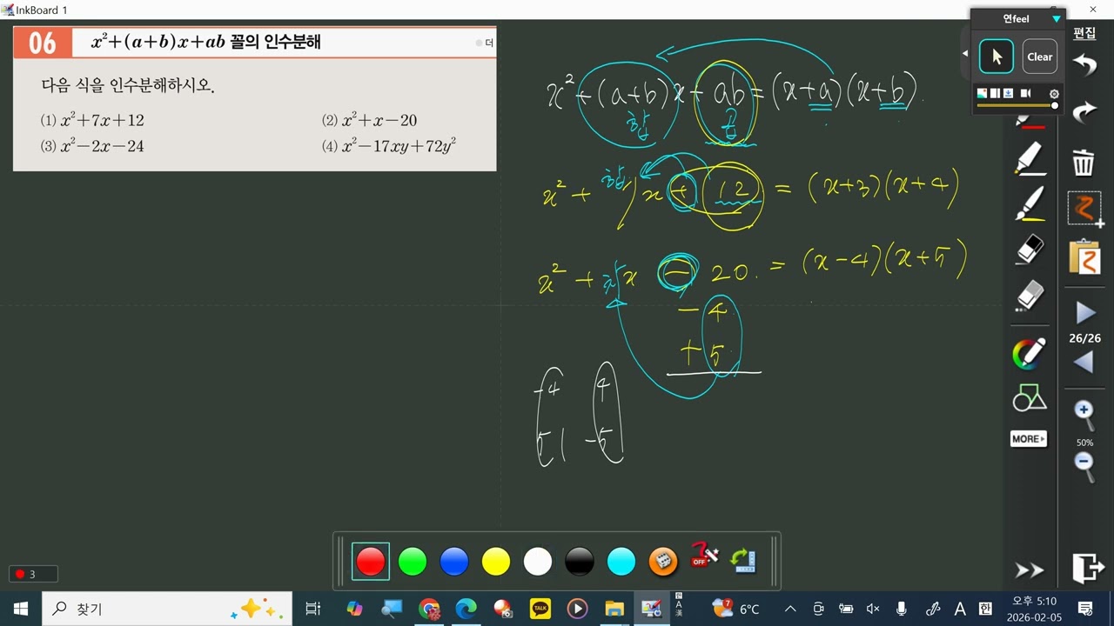The image size is (1114, 626).
Task: Go to previous page arrow
Action: pos(1084,362)
